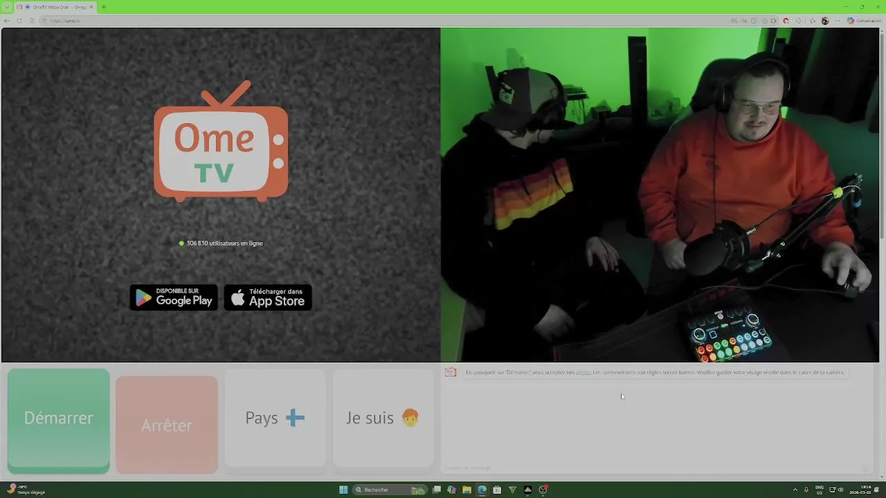
Task: Open the Je suis gender selector
Action: (x=383, y=418)
